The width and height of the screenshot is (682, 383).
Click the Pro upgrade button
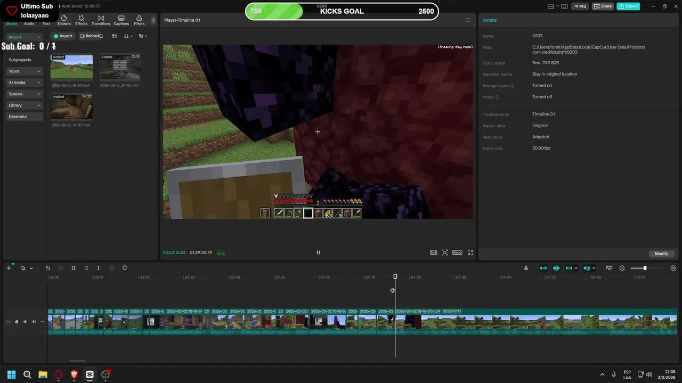click(580, 6)
